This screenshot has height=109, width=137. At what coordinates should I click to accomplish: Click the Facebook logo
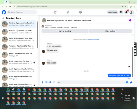pos(4,12)
